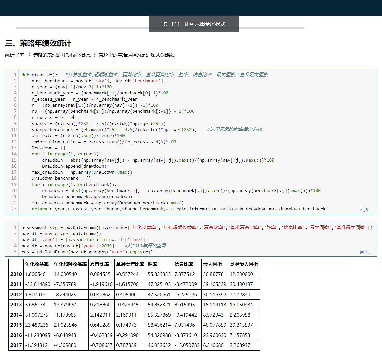Click cell value 51.007275

pos(37,315)
